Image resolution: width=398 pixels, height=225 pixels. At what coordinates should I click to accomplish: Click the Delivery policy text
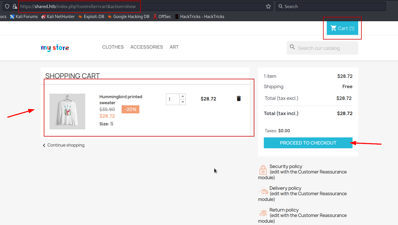pos(285,188)
